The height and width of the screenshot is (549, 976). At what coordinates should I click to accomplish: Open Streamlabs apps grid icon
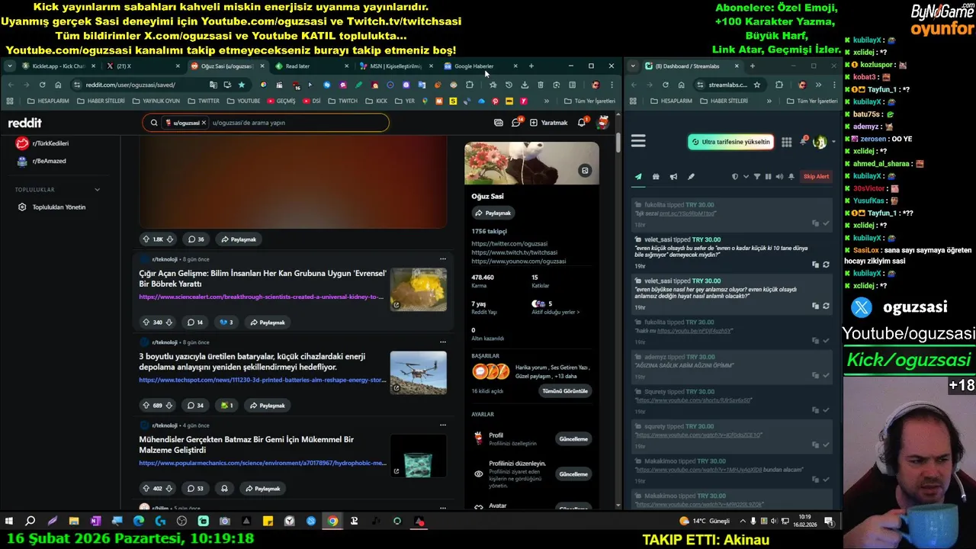click(786, 142)
